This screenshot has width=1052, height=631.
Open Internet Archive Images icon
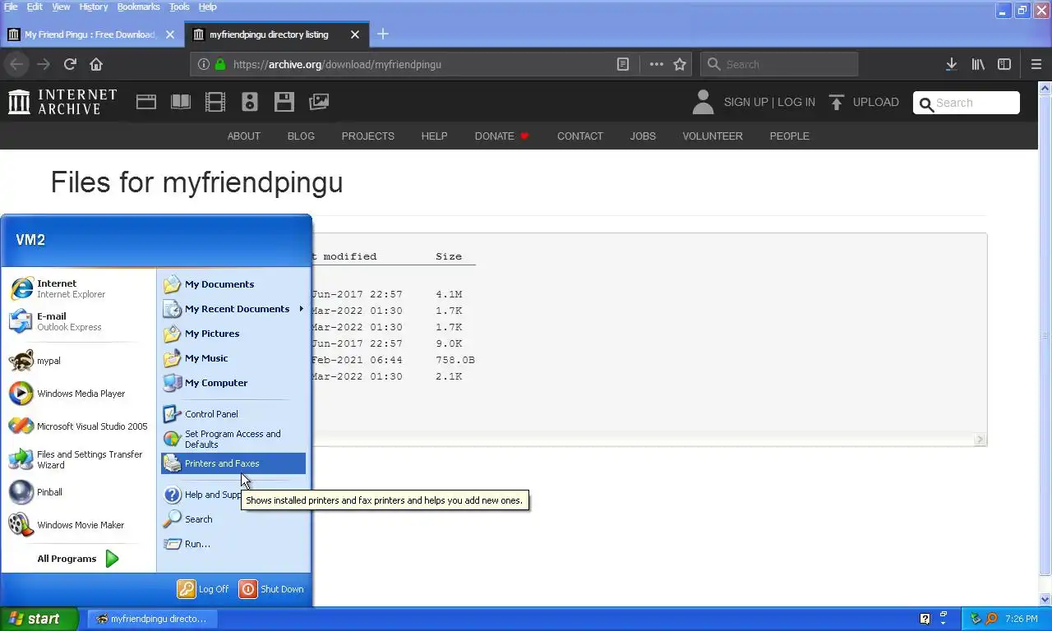(x=319, y=102)
